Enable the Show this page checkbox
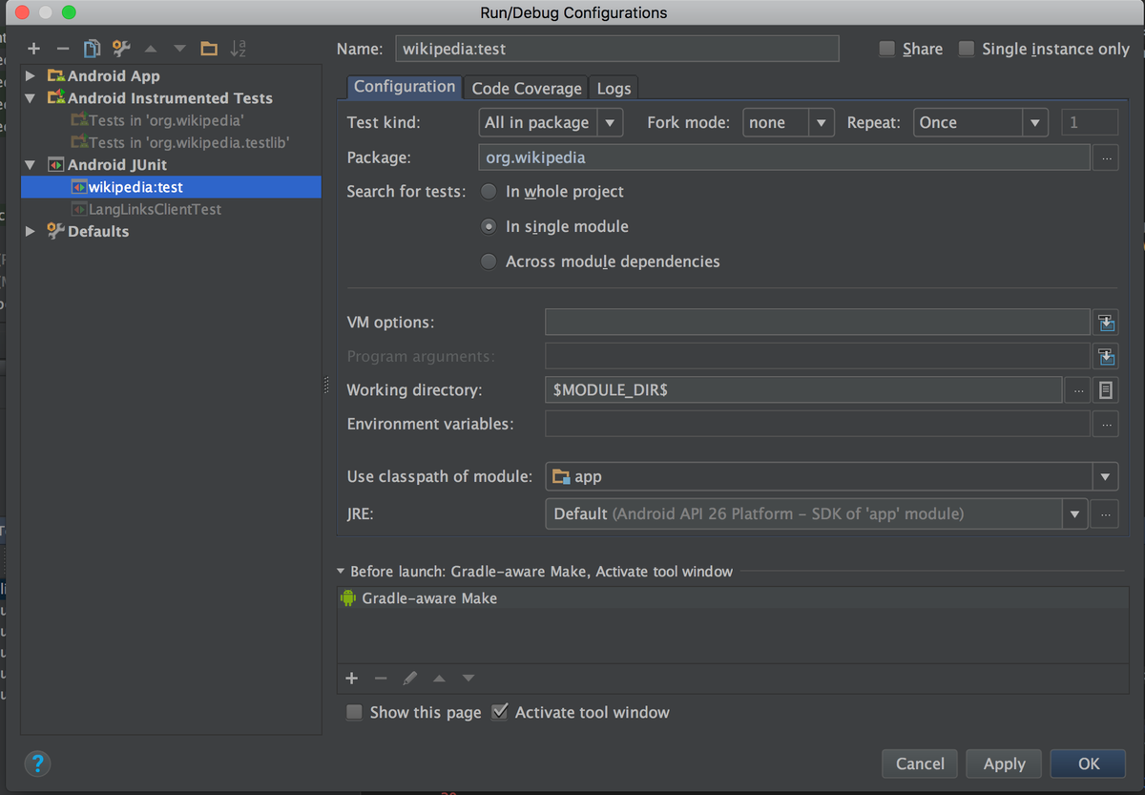This screenshot has width=1145, height=795. 354,712
